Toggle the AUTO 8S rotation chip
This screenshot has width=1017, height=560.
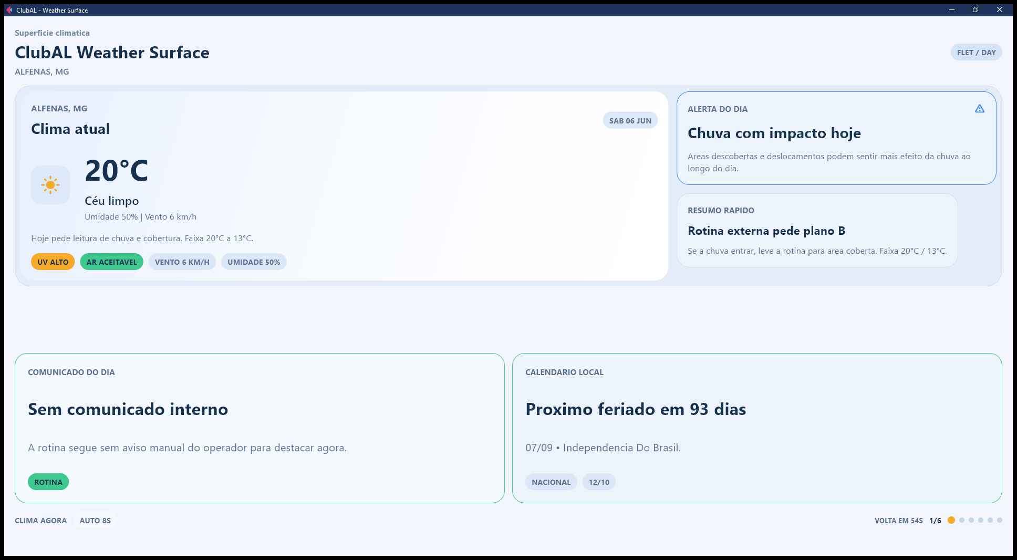click(x=95, y=521)
